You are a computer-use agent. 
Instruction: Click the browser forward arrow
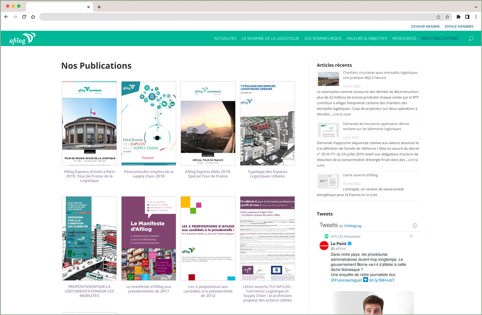15,17
